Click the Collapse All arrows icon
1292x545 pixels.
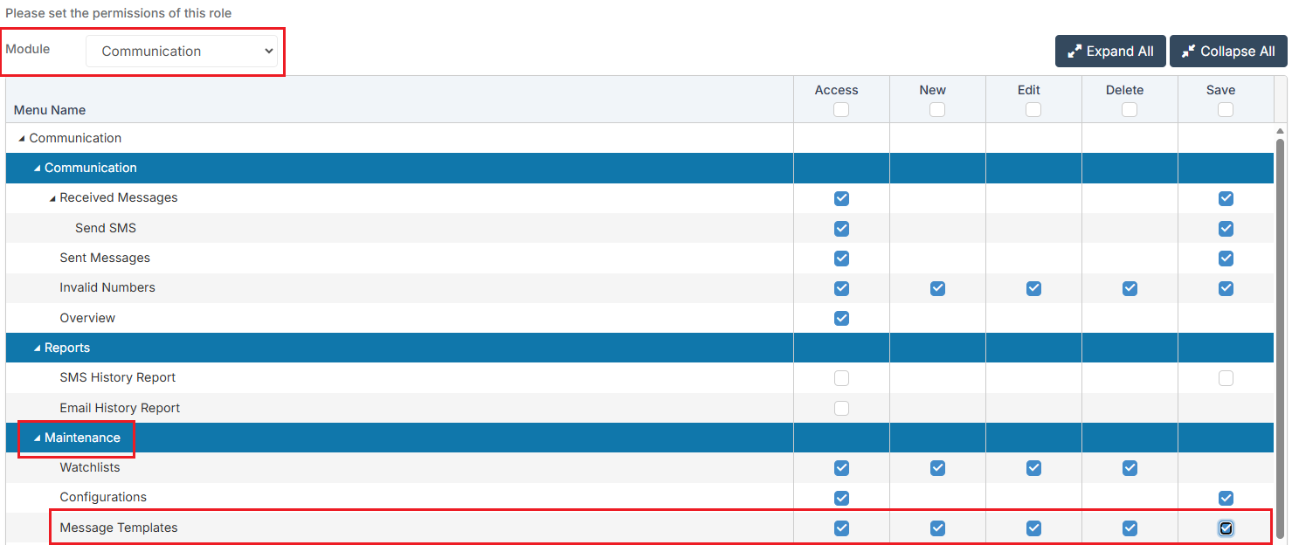point(1188,52)
